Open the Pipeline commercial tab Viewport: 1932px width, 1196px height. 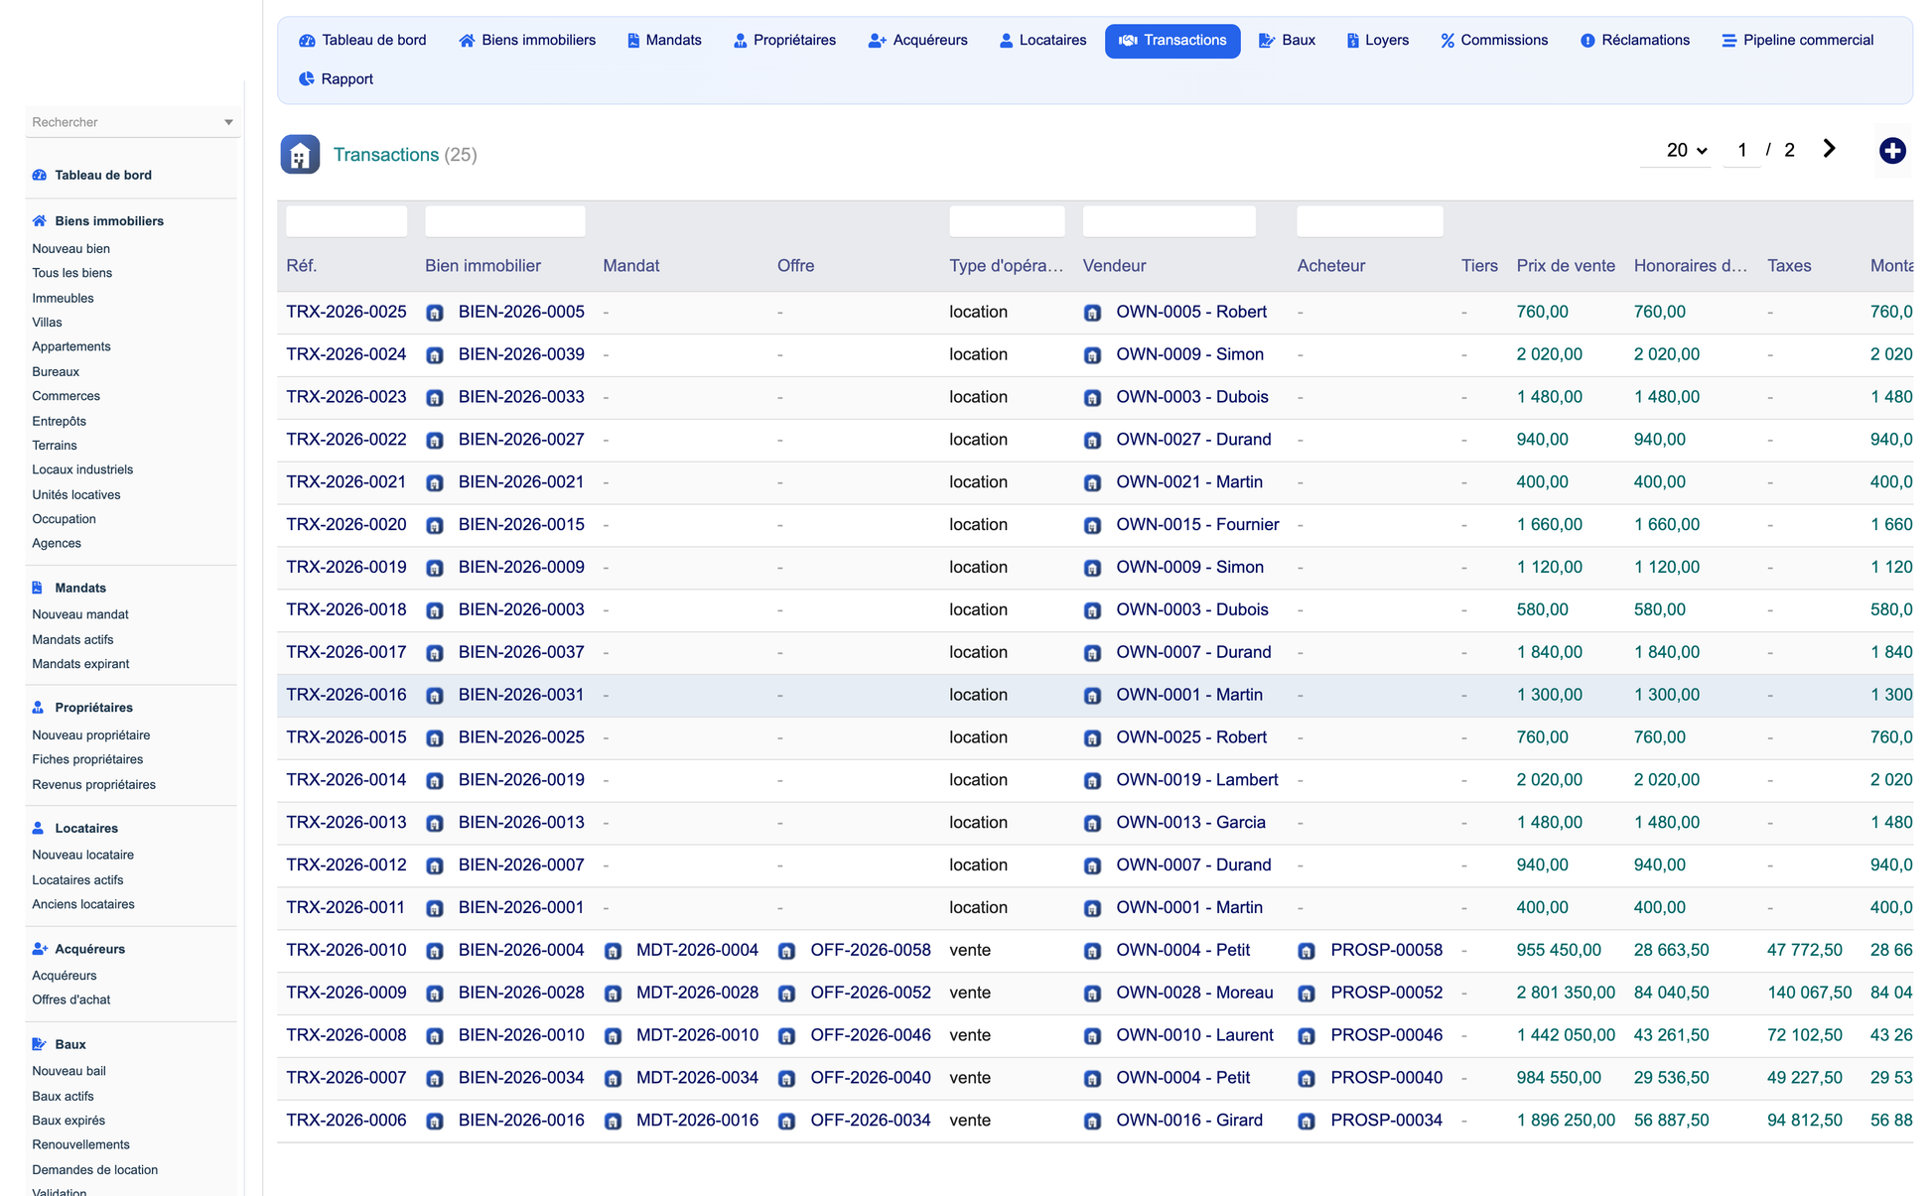click(1797, 41)
